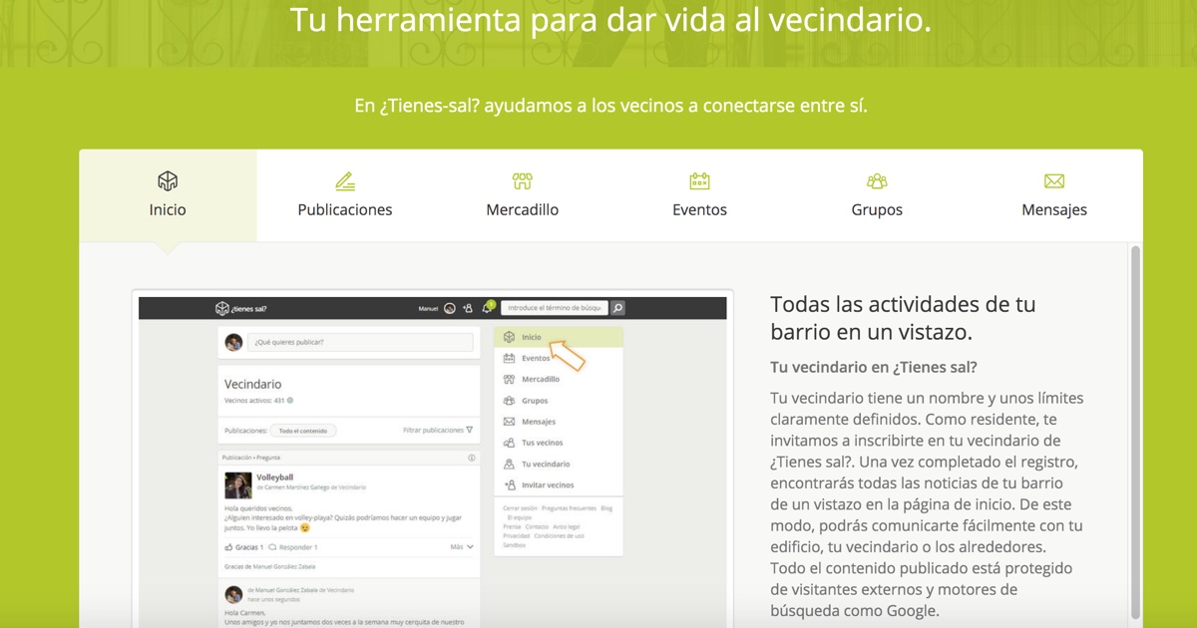Viewport: 1197px width, 628px height.
Task: Open the Publicaciones tab
Action: [345, 195]
